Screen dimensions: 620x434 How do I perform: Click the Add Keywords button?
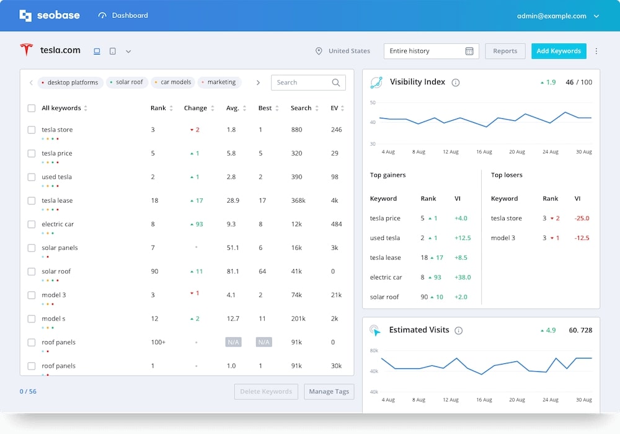coord(558,51)
